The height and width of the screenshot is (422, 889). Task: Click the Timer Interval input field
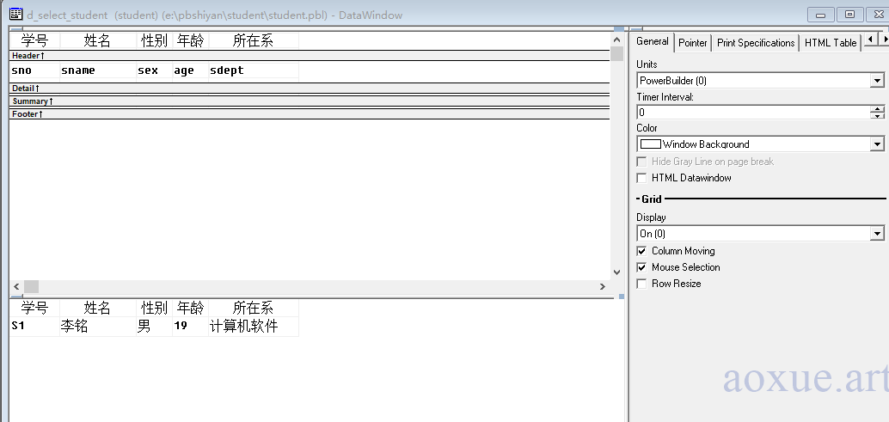[x=753, y=112]
